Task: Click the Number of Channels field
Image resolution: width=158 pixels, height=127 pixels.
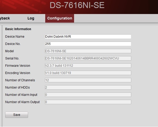Action: tap(88, 80)
